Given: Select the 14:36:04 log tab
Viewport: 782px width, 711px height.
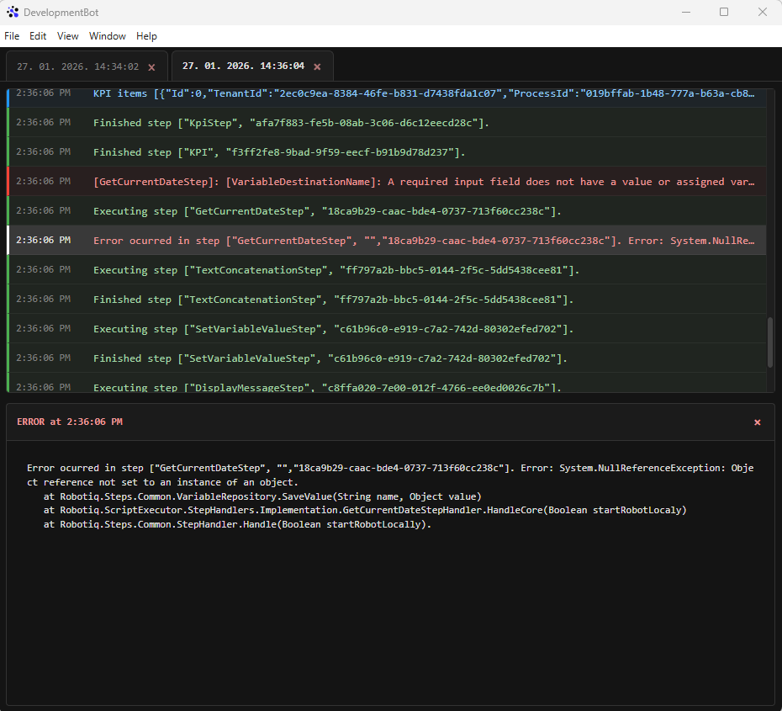Looking at the screenshot, I should pos(243,66).
